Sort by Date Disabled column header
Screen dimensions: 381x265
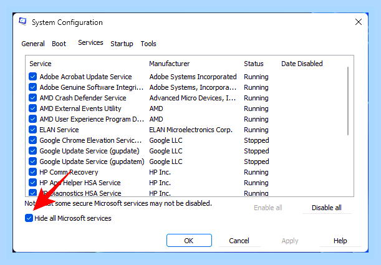[x=302, y=64]
